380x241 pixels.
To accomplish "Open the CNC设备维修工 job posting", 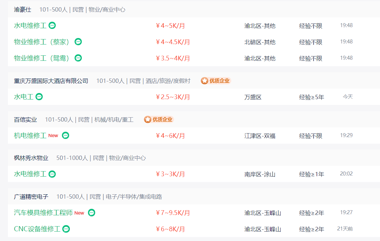I will point(37,229).
